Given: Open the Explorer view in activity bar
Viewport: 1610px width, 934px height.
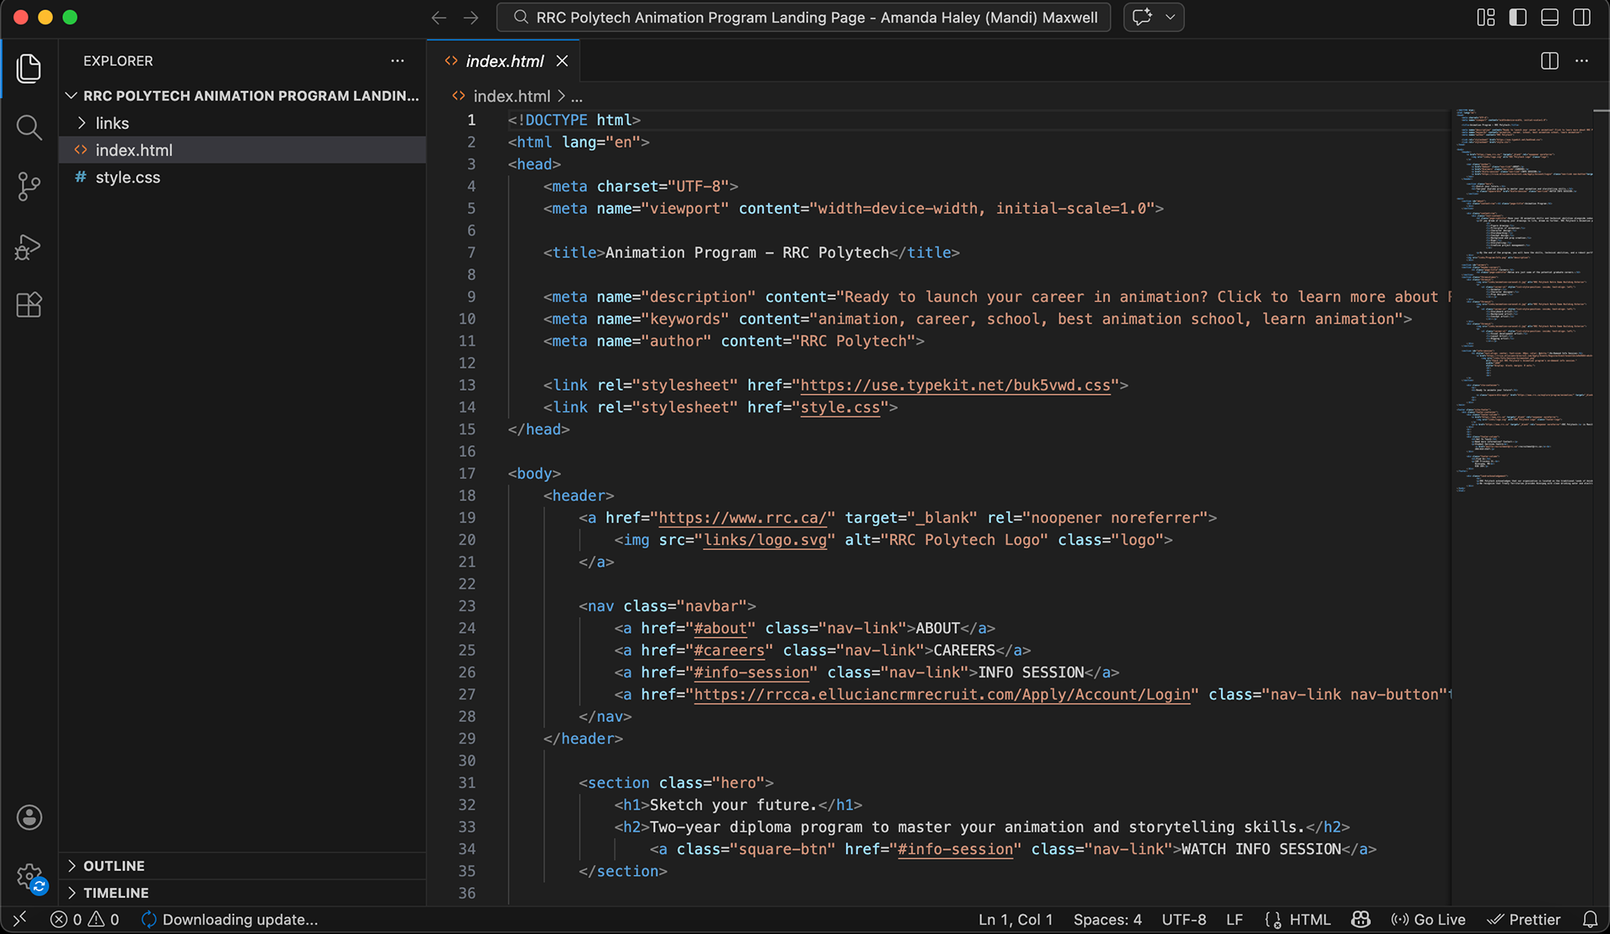Looking at the screenshot, I should tap(29, 69).
